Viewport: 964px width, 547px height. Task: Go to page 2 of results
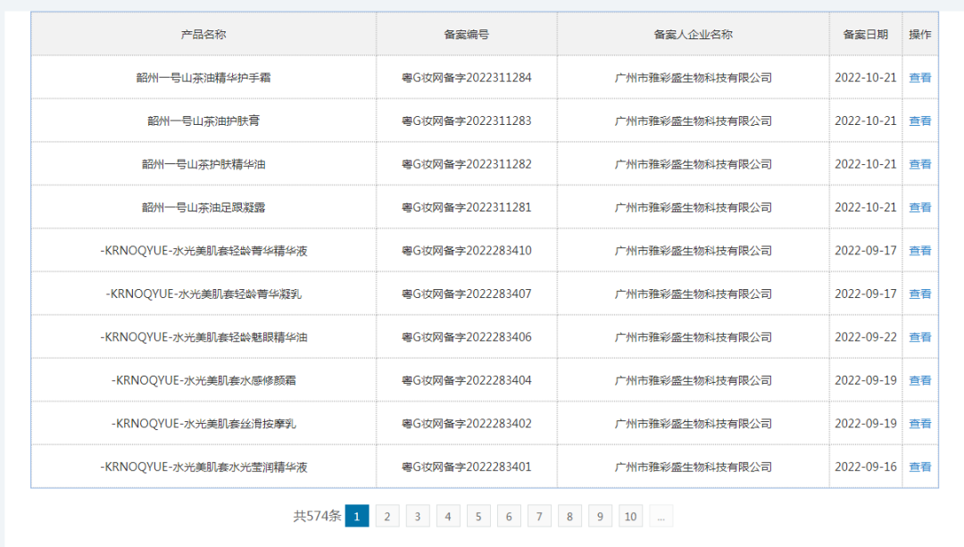(x=386, y=516)
